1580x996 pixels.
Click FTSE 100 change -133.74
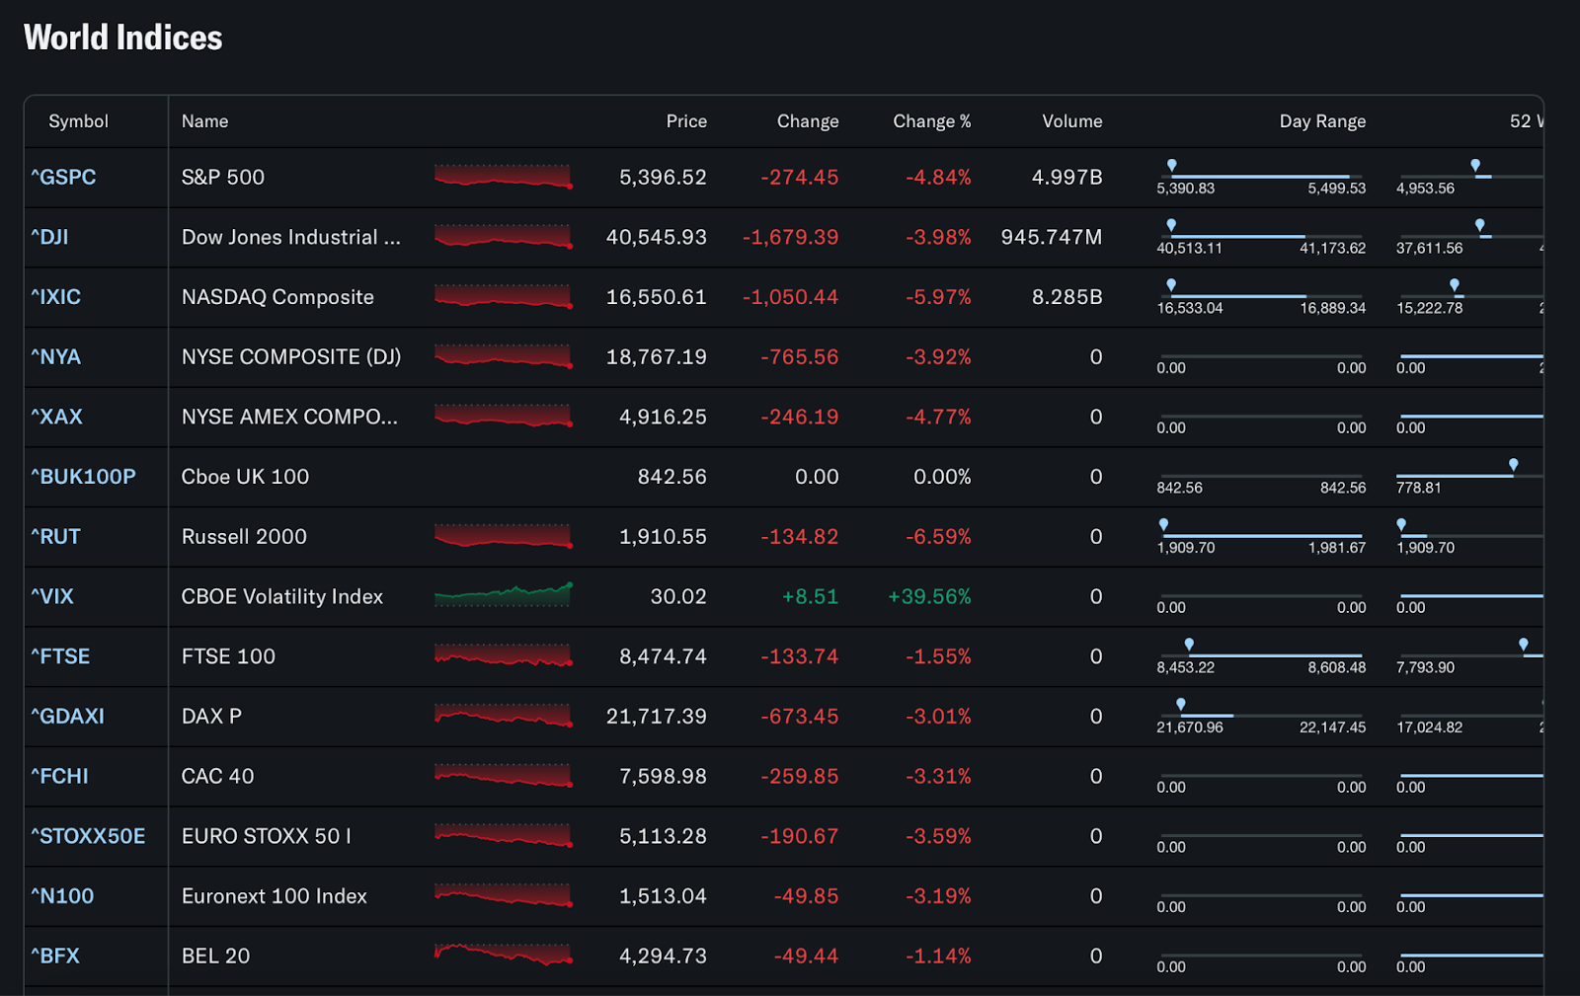[799, 656]
